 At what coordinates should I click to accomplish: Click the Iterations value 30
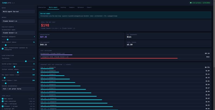tap(34, 58)
